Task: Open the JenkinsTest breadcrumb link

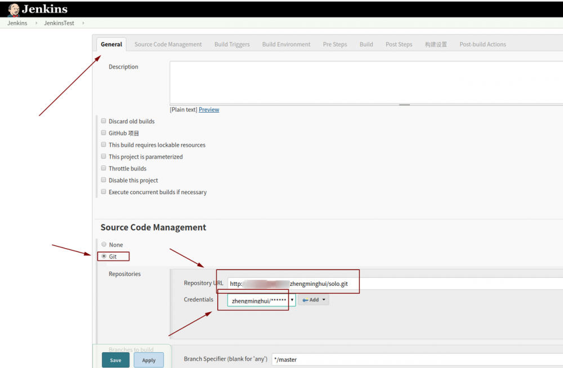Action: pos(59,23)
